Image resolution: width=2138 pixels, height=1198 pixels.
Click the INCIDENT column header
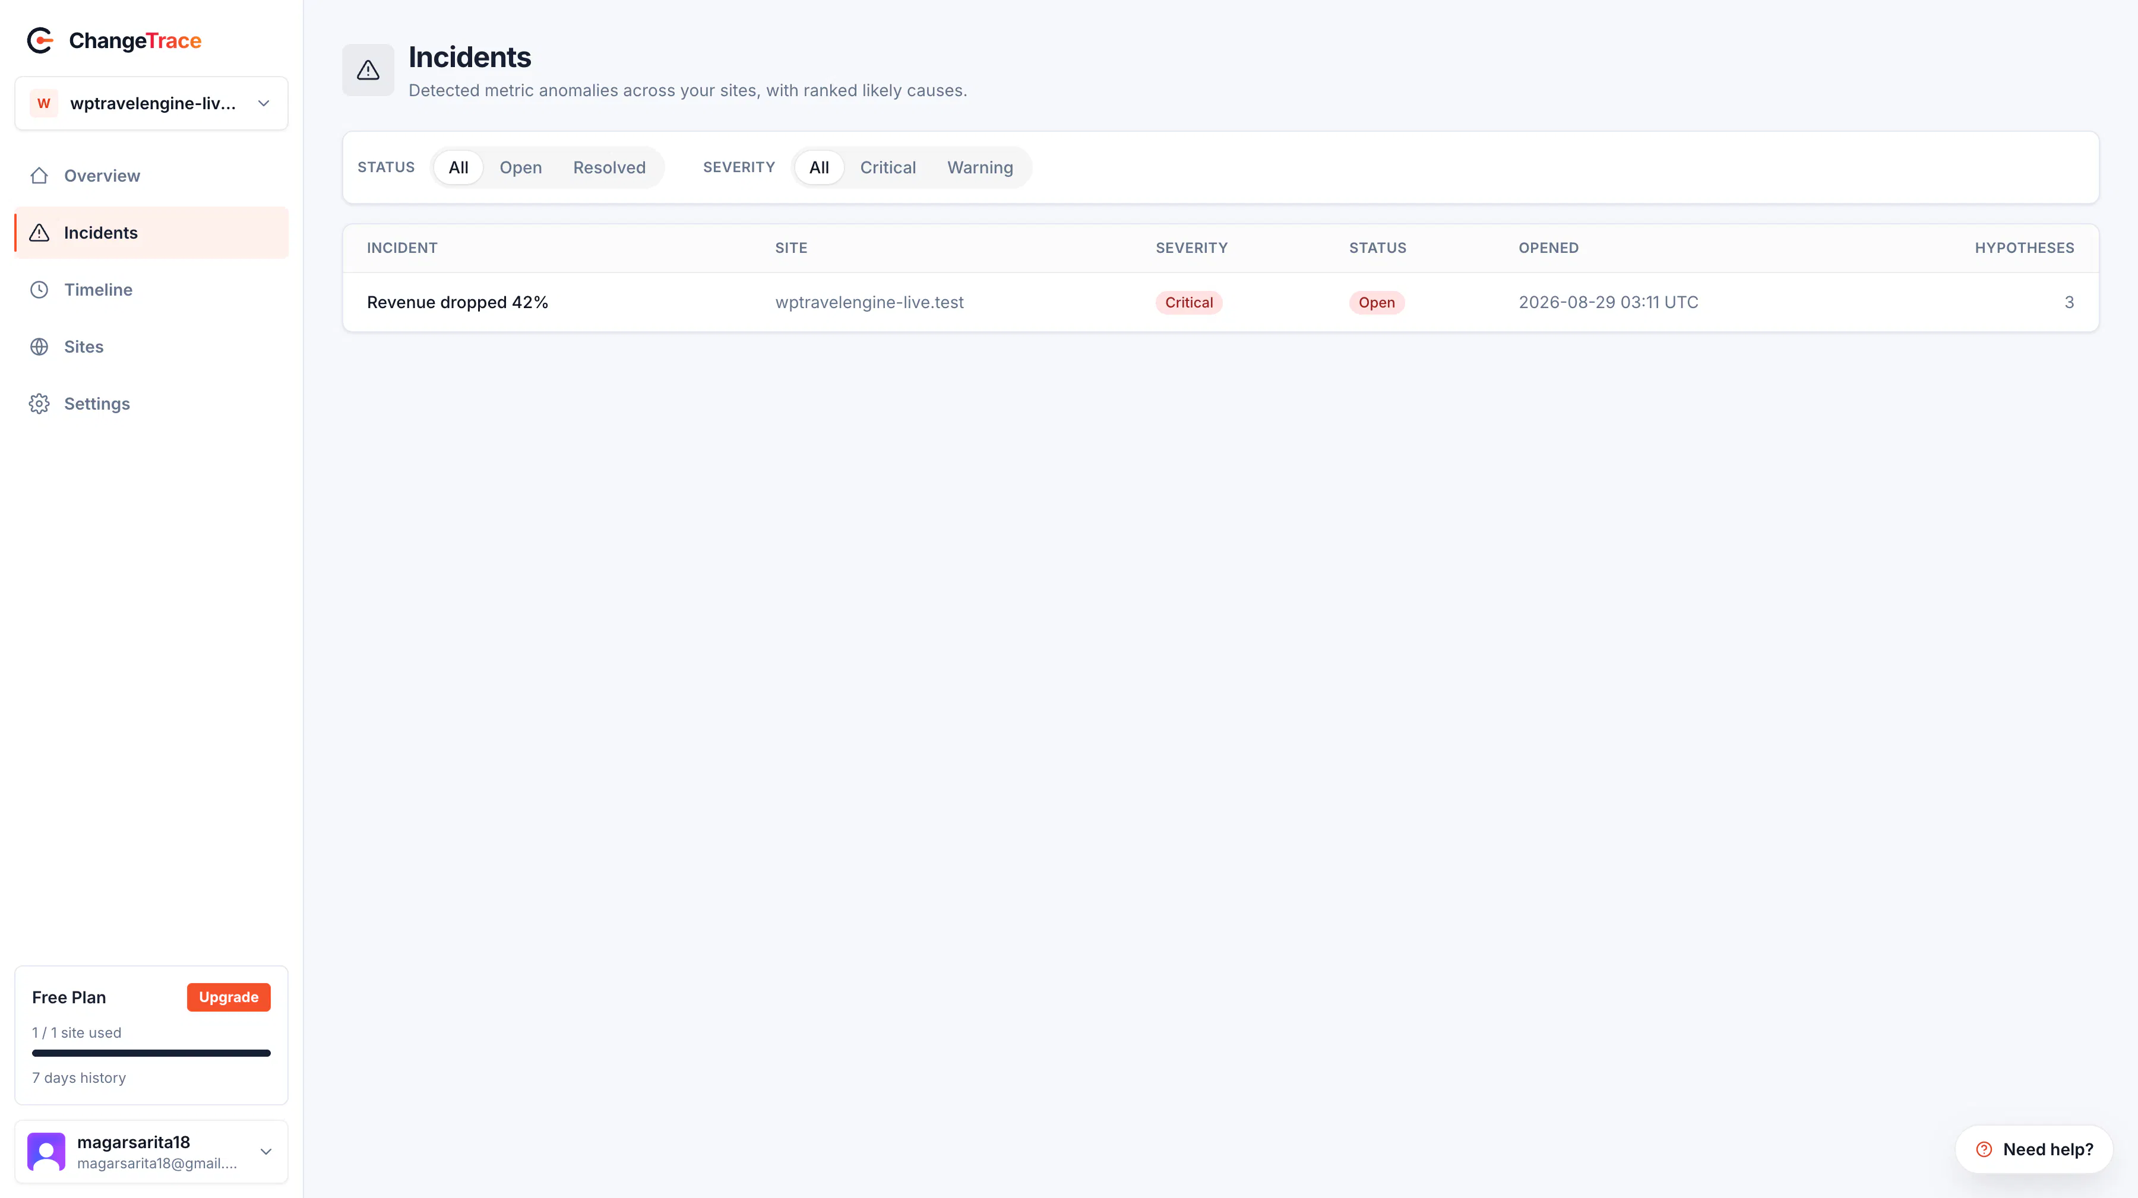coord(401,248)
